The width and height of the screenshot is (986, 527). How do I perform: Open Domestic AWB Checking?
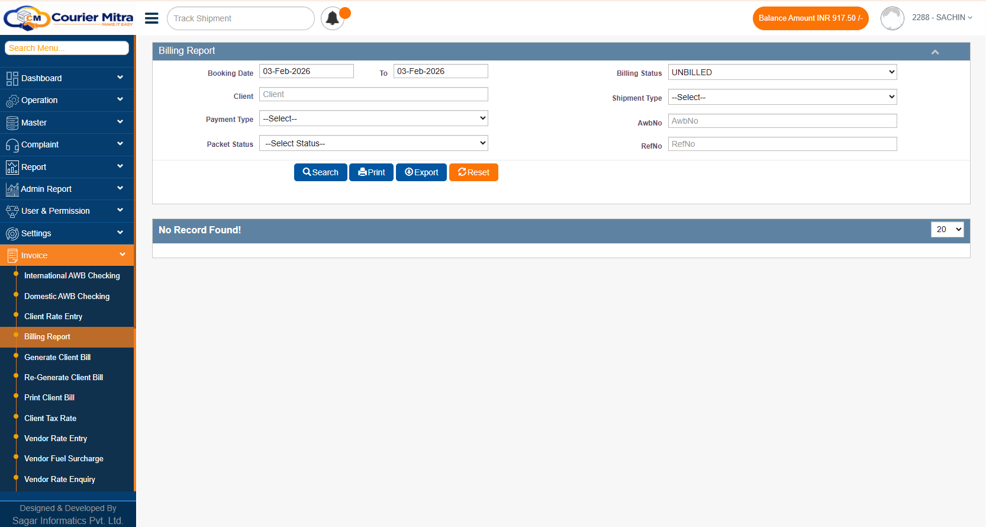[x=67, y=296]
